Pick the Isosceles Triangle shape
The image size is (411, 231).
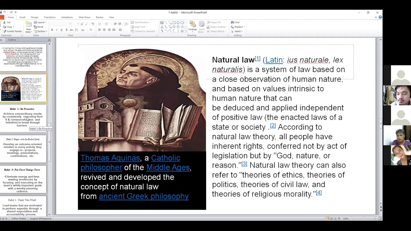point(162,27)
